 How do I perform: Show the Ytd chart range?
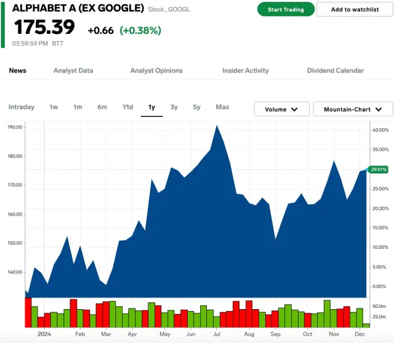[x=127, y=107]
